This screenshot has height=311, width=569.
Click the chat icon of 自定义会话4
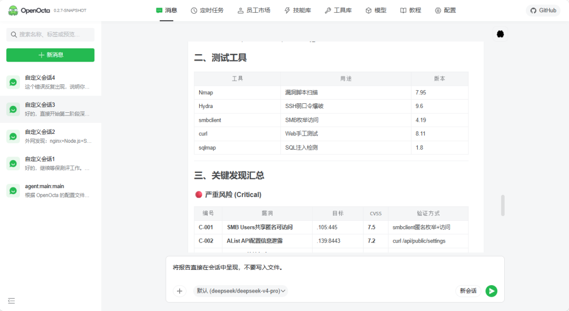coord(13,82)
